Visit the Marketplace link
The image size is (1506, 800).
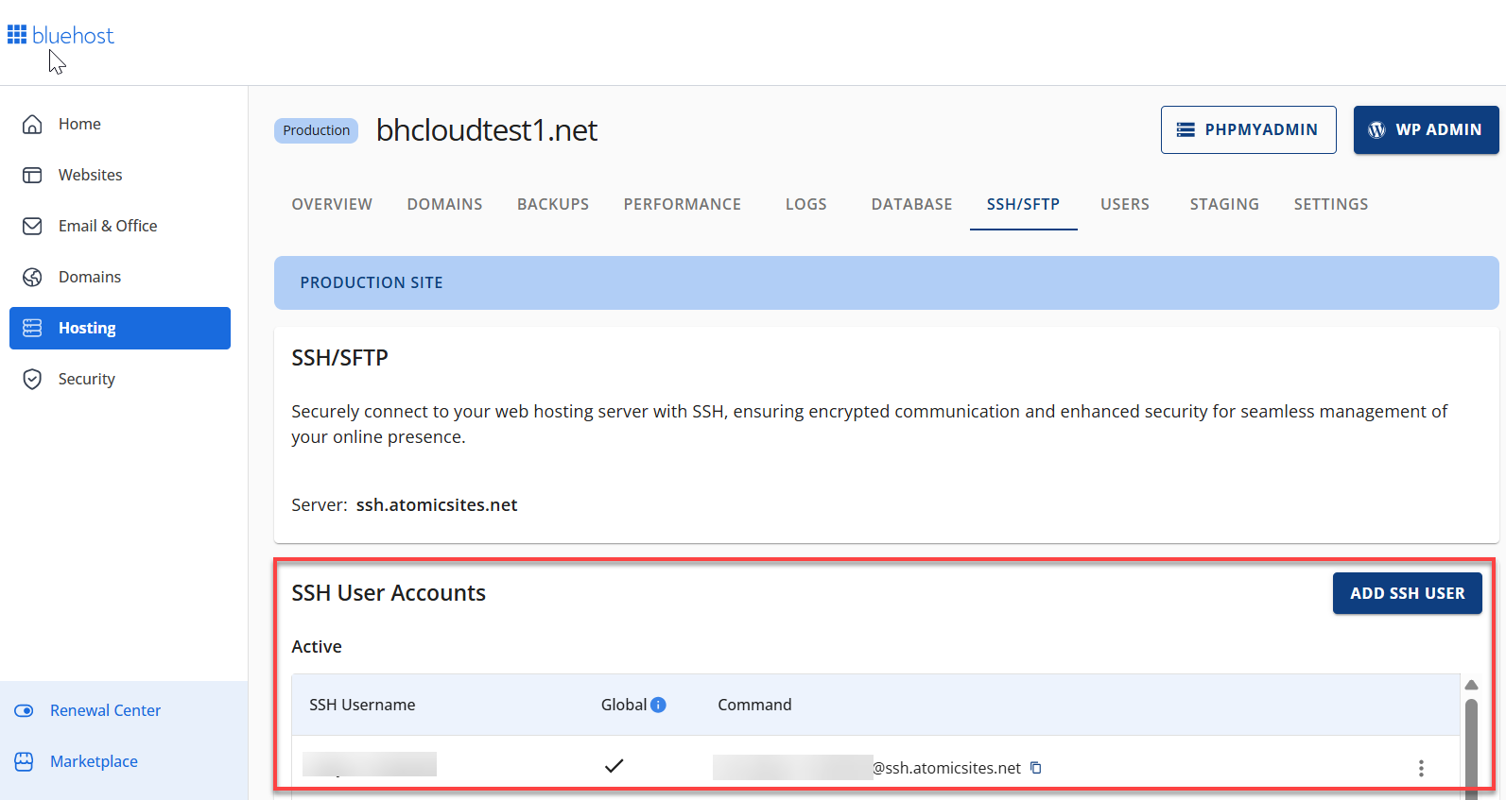(x=94, y=761)
